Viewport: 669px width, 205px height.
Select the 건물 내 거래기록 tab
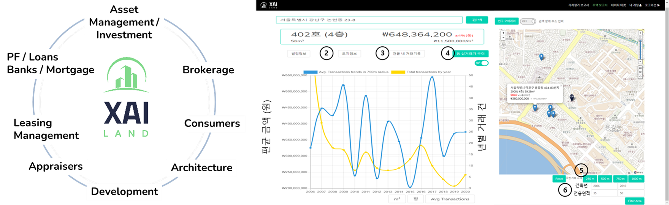[x=407, y=54]
